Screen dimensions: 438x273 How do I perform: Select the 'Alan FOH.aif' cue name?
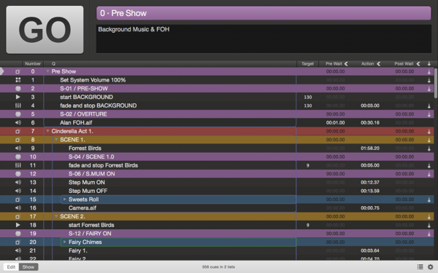76,122
